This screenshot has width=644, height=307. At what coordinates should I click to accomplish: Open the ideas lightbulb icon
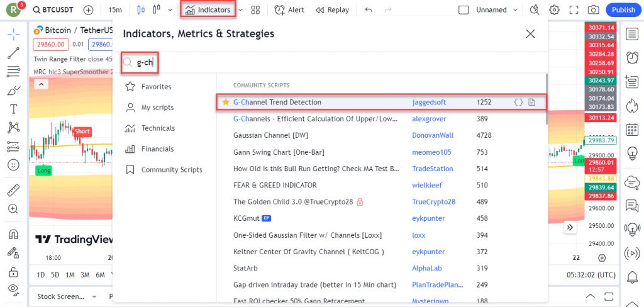point(632,153)
